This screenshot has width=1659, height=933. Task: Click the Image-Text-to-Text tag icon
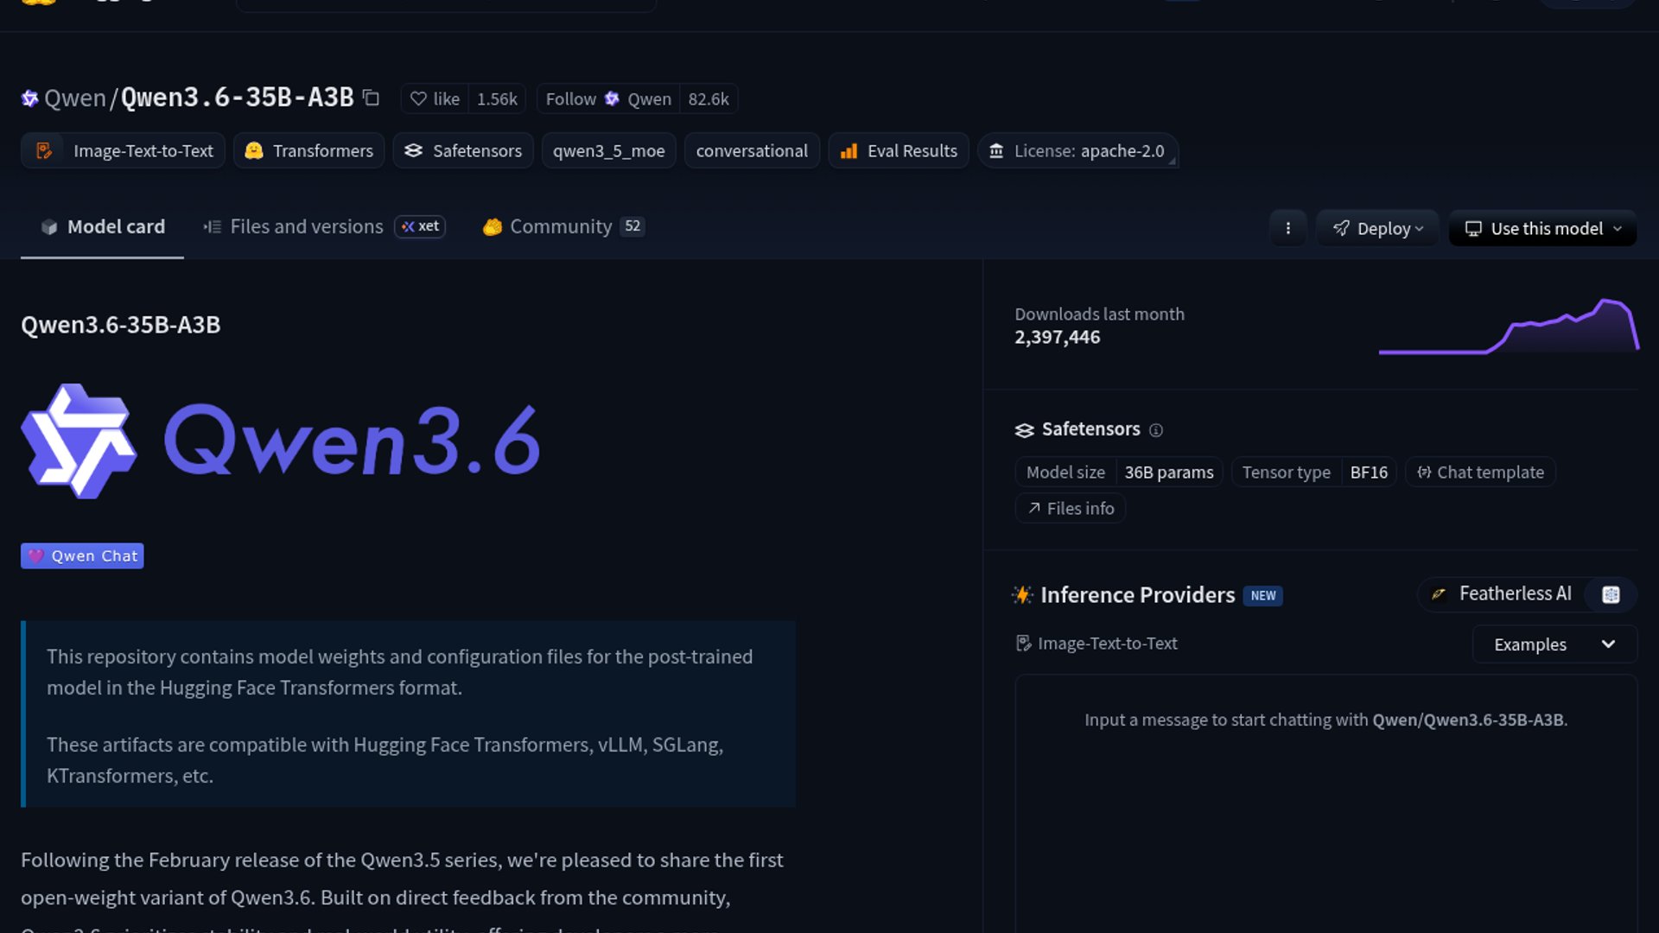point(43,150)
